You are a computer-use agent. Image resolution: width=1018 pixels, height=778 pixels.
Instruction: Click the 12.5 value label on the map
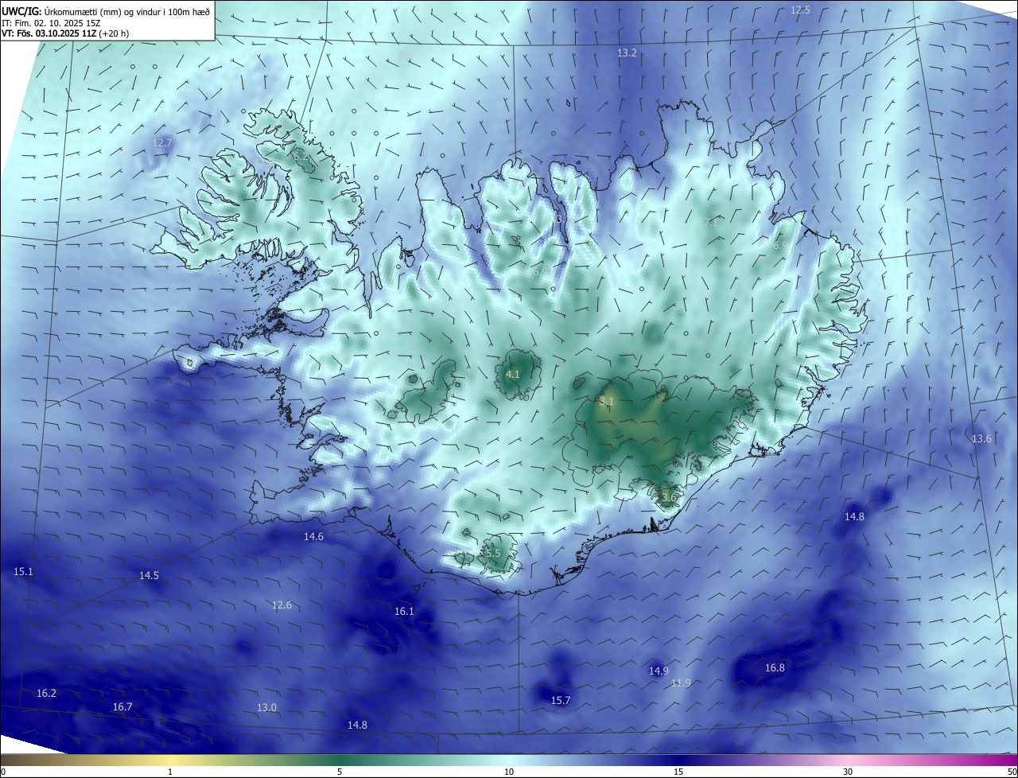click(800, 10)
